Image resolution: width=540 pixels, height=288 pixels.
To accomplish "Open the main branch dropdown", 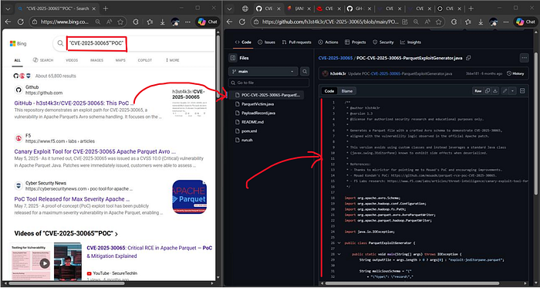I will [x=263, y=72].
